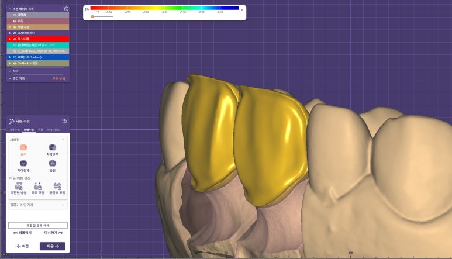452x259 pixels.
Task: Click the slider handle under color scale
Action: coord(92,16)
